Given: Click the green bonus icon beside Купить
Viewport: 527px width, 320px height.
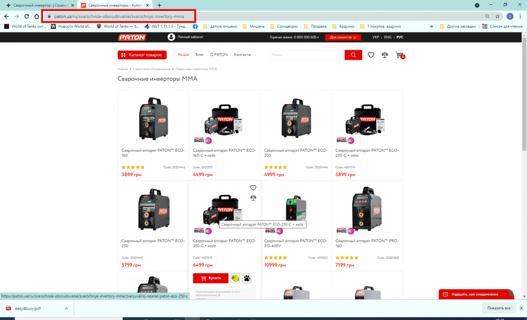Looking at the screenshot, I should (x=235, y=278).
